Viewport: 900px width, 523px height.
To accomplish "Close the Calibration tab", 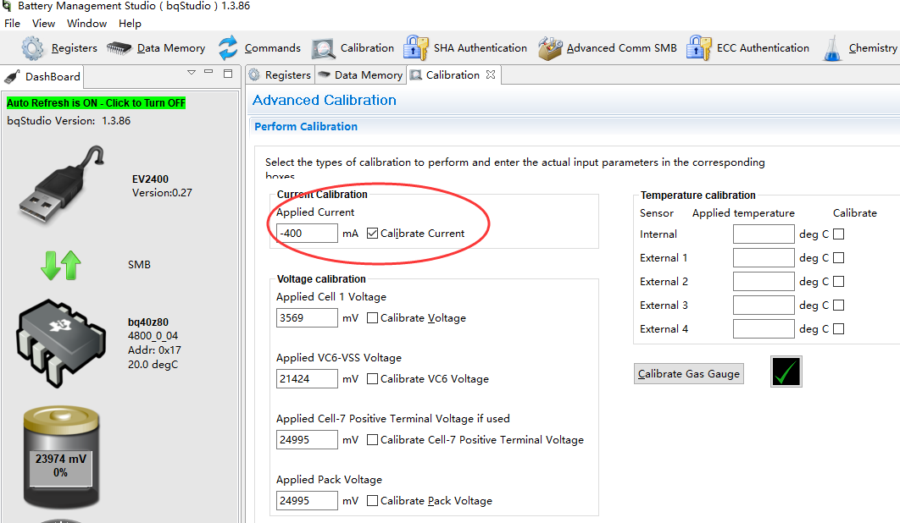I will (490, 75).
